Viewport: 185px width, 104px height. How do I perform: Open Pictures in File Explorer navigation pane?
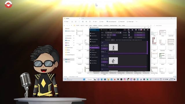(x=68, y=40)
